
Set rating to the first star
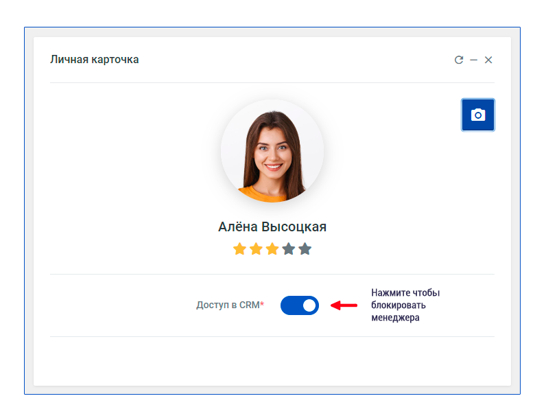point(239,249)
